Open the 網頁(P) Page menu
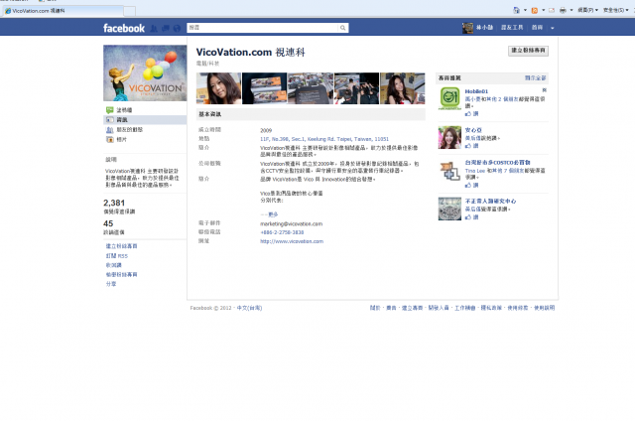 pos(587,10)
